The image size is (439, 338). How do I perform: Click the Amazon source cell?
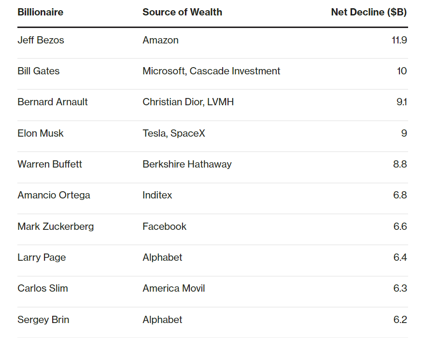(160, 41)
